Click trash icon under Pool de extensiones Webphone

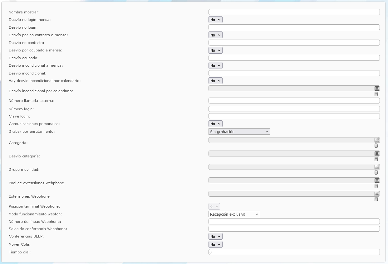pos(376,186)
